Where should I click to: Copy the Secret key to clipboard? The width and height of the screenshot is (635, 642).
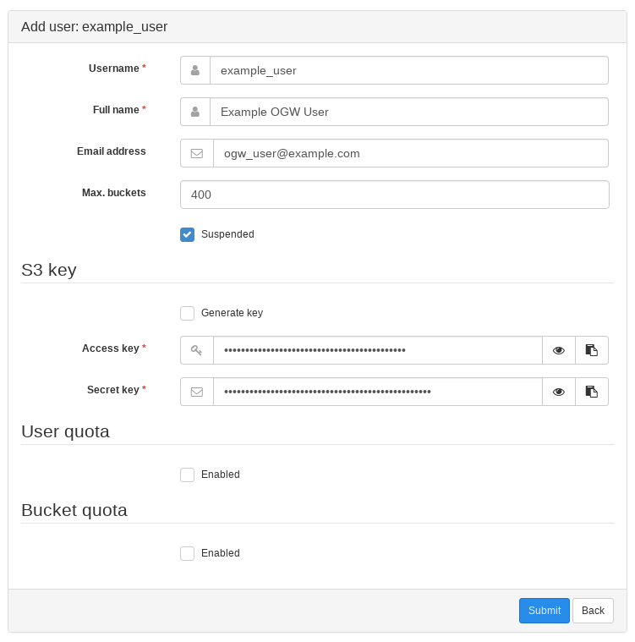tap(592, 392)
